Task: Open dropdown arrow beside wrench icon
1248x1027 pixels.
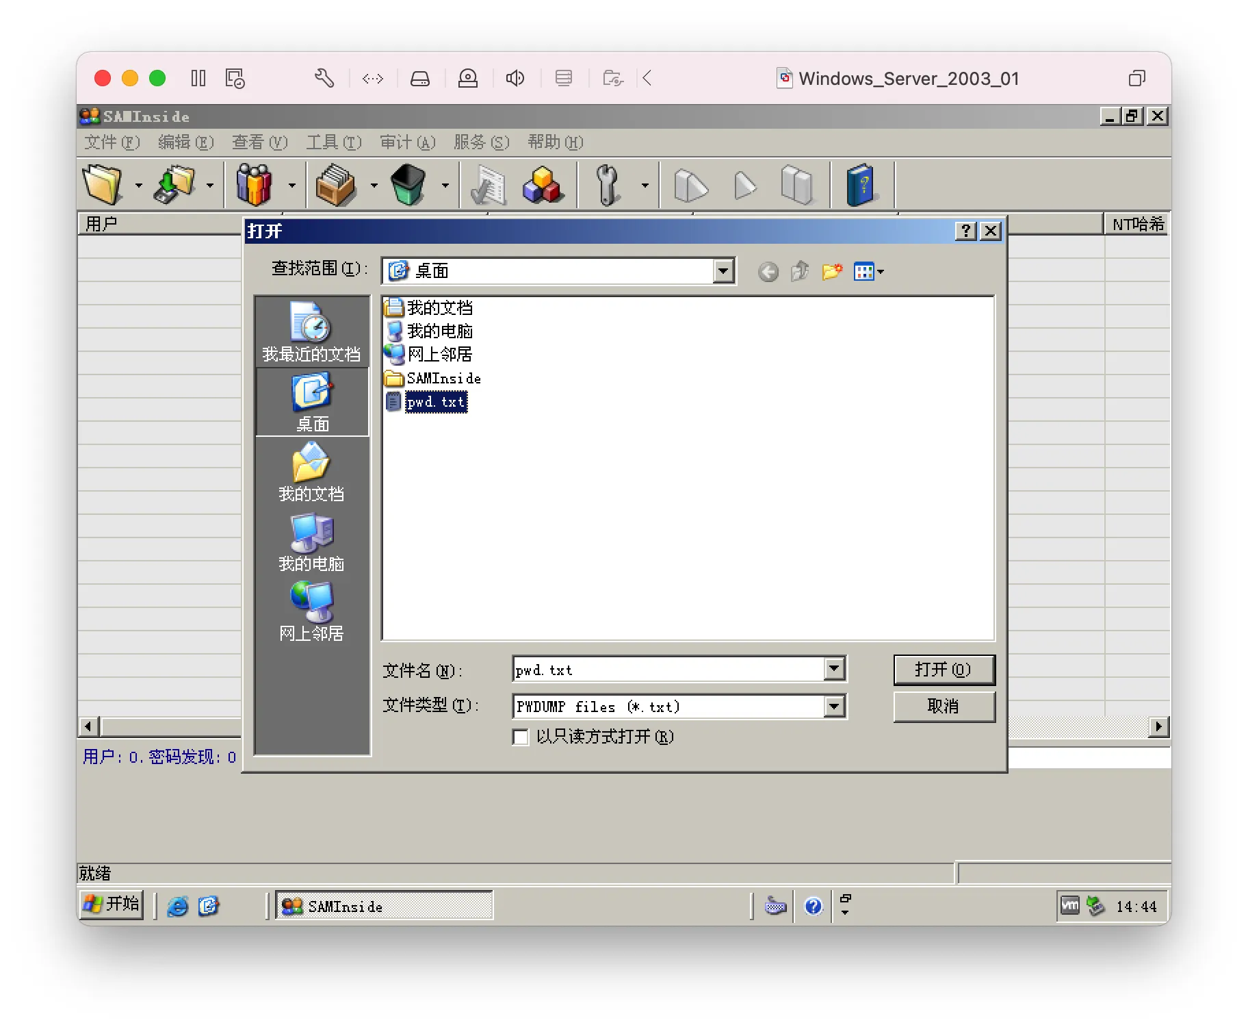Action: coord(645,185)
